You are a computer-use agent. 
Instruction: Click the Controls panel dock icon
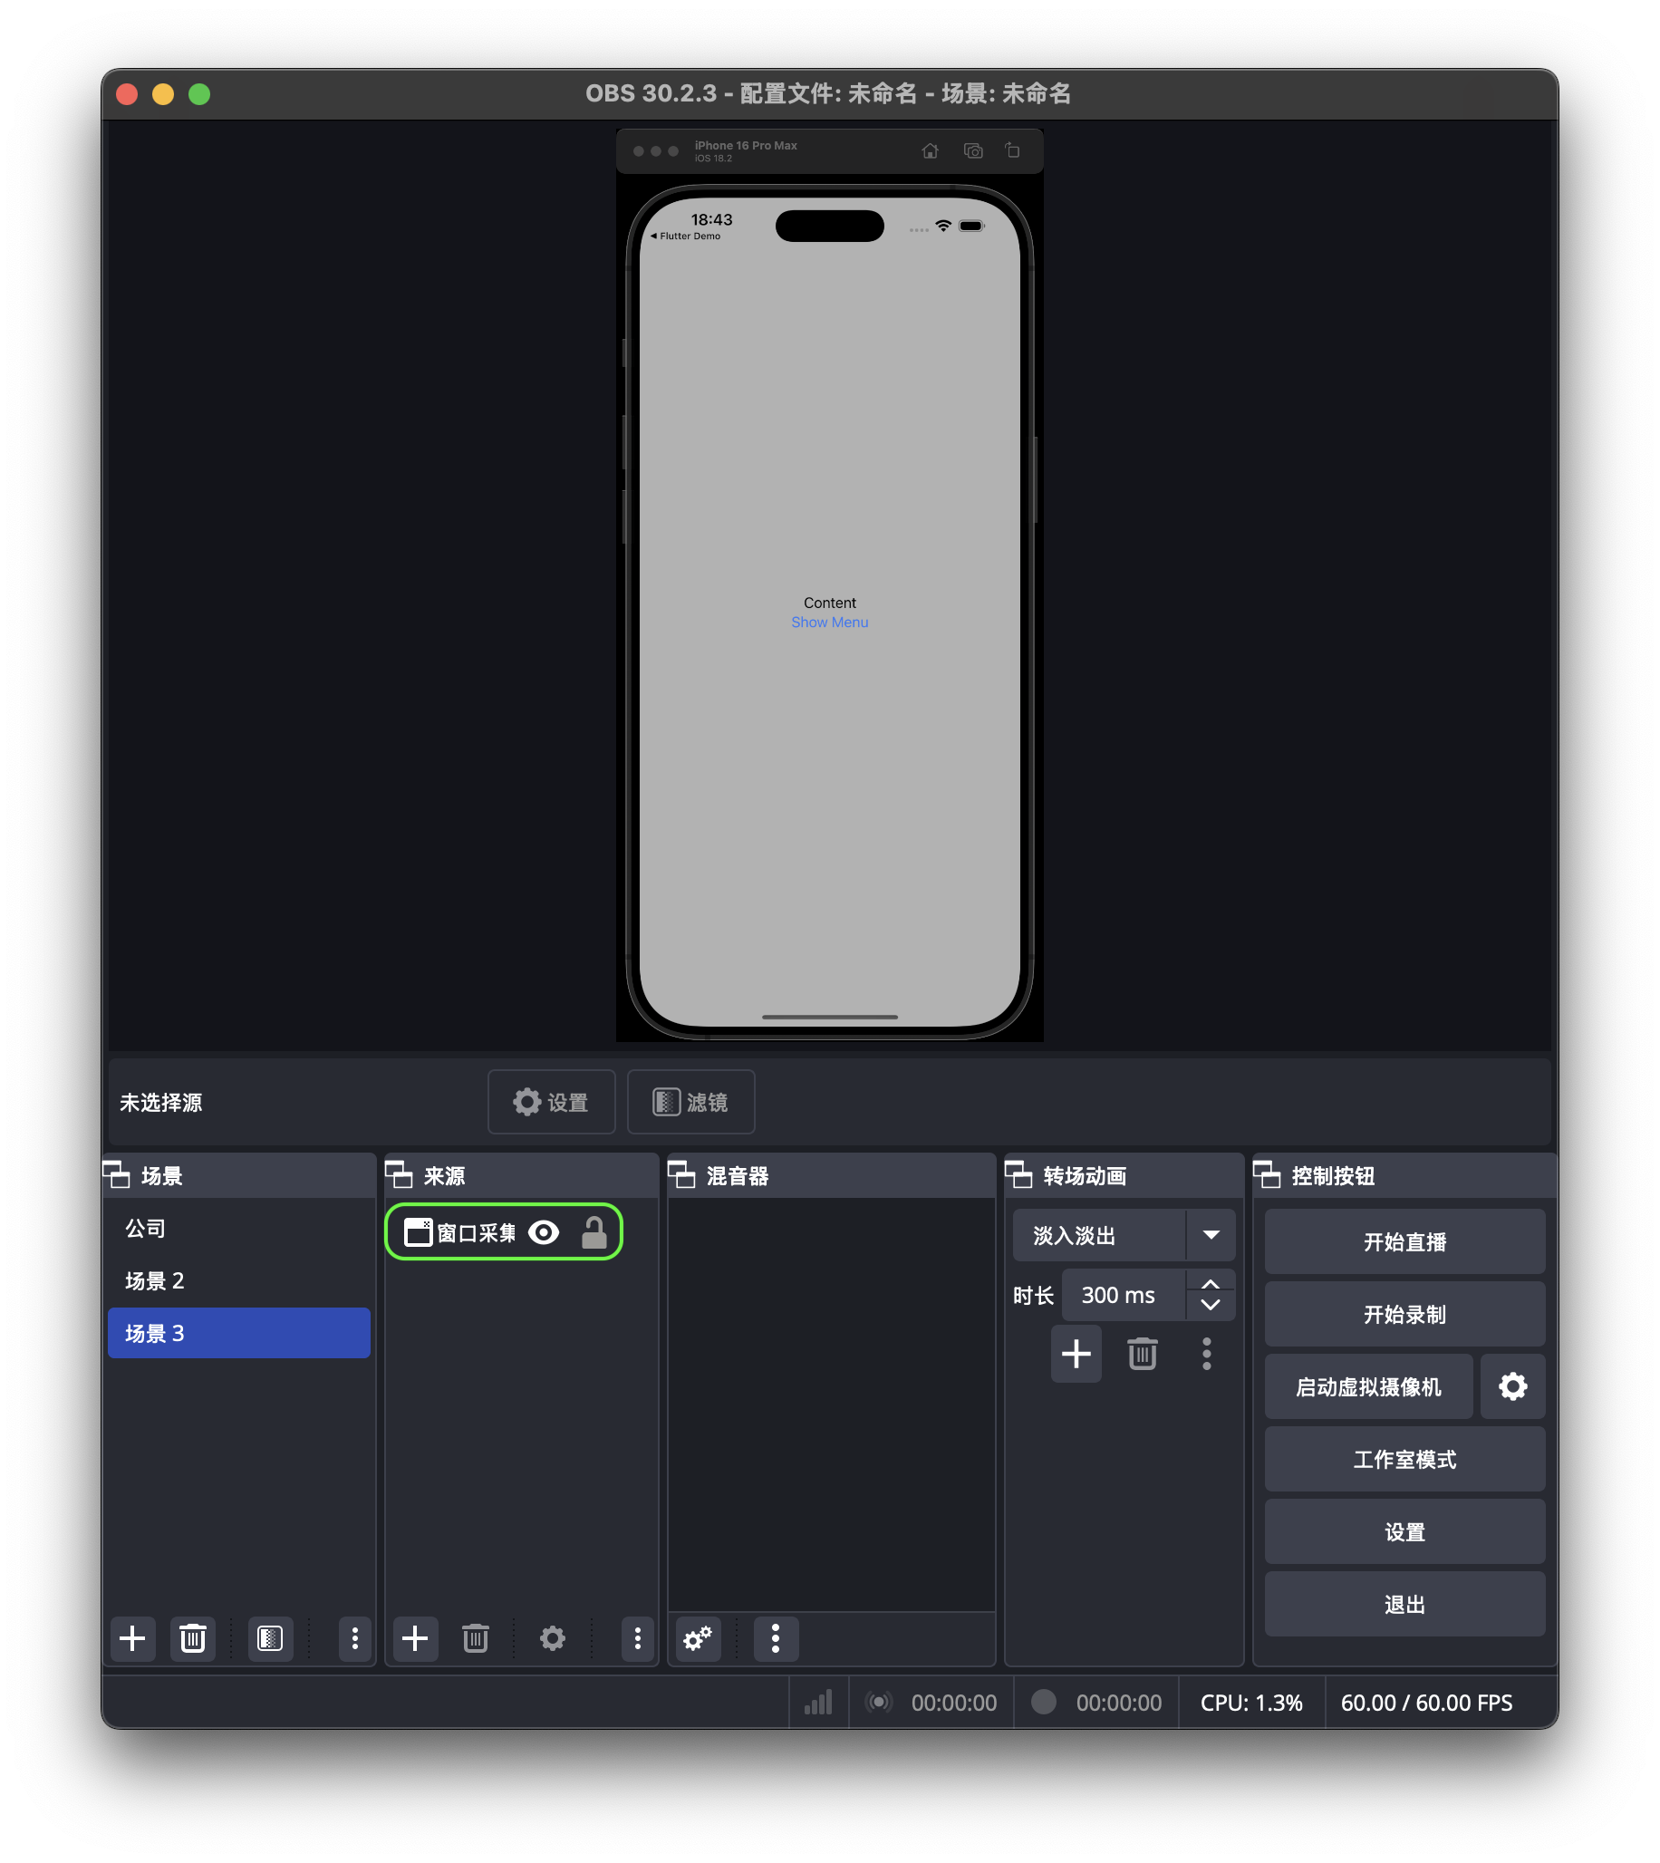coord(1267,1175)
